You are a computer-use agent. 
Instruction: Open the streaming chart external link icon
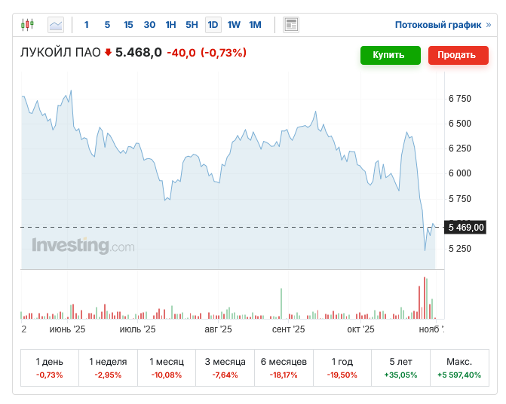click(489, 25)
